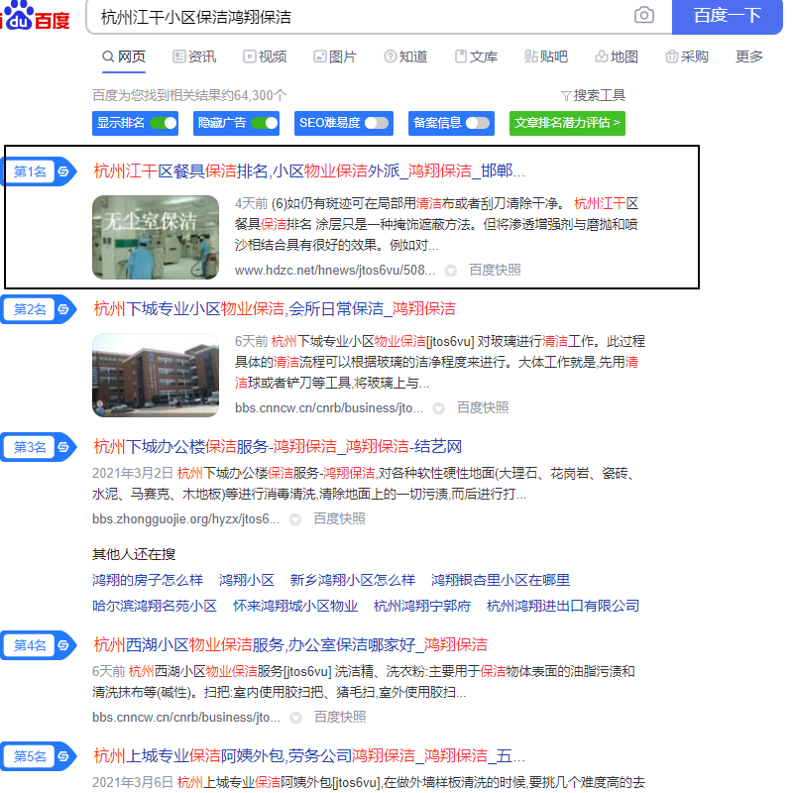
Task: Click related search 哈尔滨鸿翔名苑小区
Action: pyautogui.click(x=155, y=606)
